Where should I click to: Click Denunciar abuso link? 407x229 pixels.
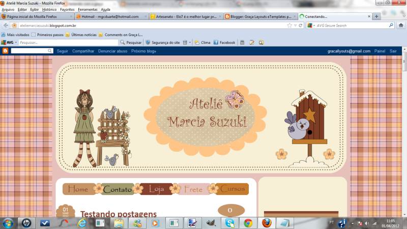[x=112, y=51]
